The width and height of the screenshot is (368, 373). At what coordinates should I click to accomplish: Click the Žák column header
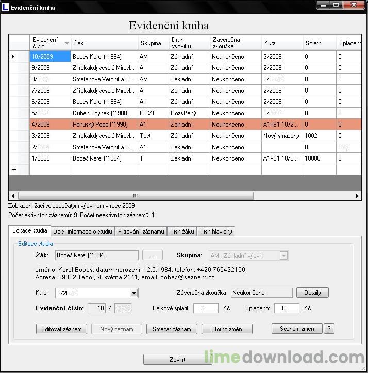coord(105,43)
